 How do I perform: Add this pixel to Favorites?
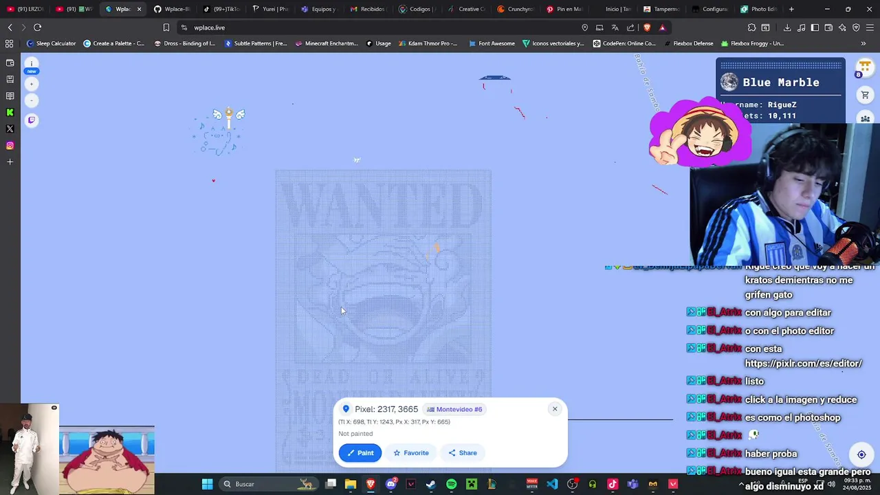tap(410, 453)
